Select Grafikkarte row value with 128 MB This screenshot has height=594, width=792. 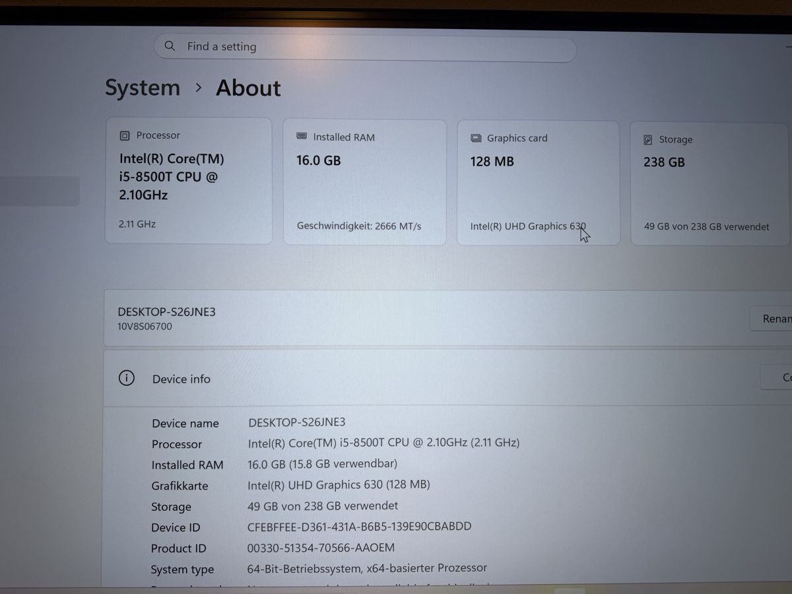(x=339, y=484)
